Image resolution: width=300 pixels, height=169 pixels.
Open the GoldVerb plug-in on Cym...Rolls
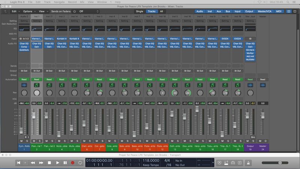click(x=24, y=50)
